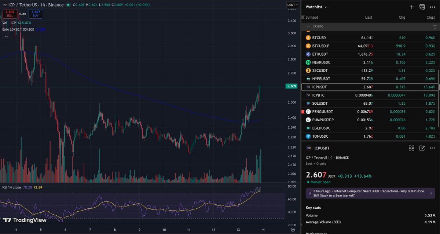Click the ICP / TetherUS chart title
The height and width of the screenshot is (234, 440).
tap(36, 5)
